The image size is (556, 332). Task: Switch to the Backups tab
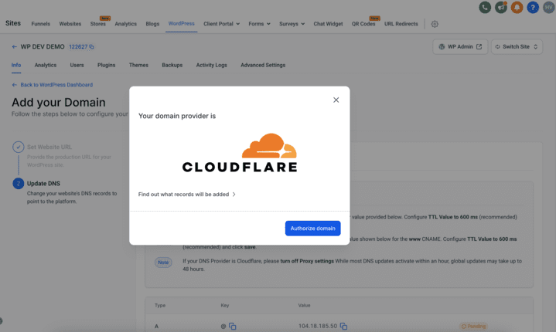tap(172, 65)
